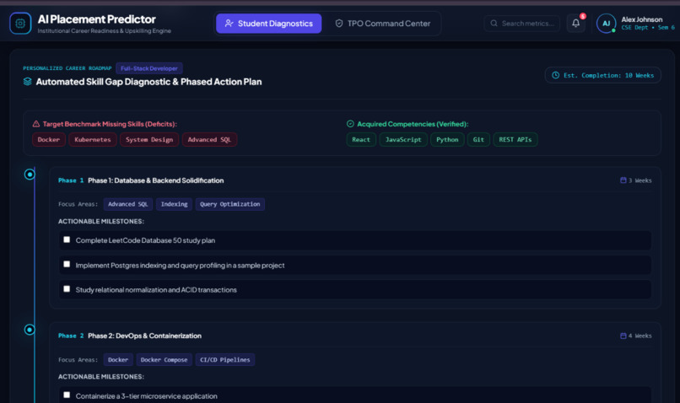
Task: Open the TPO Command Center tab
Action: click(382, 24)
